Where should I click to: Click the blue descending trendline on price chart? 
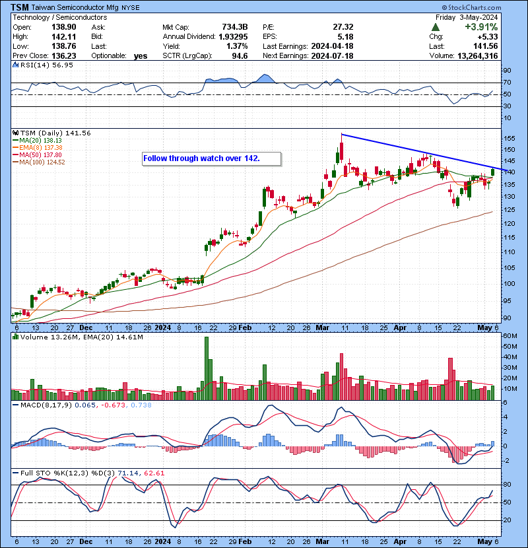(x=423, y=152)
